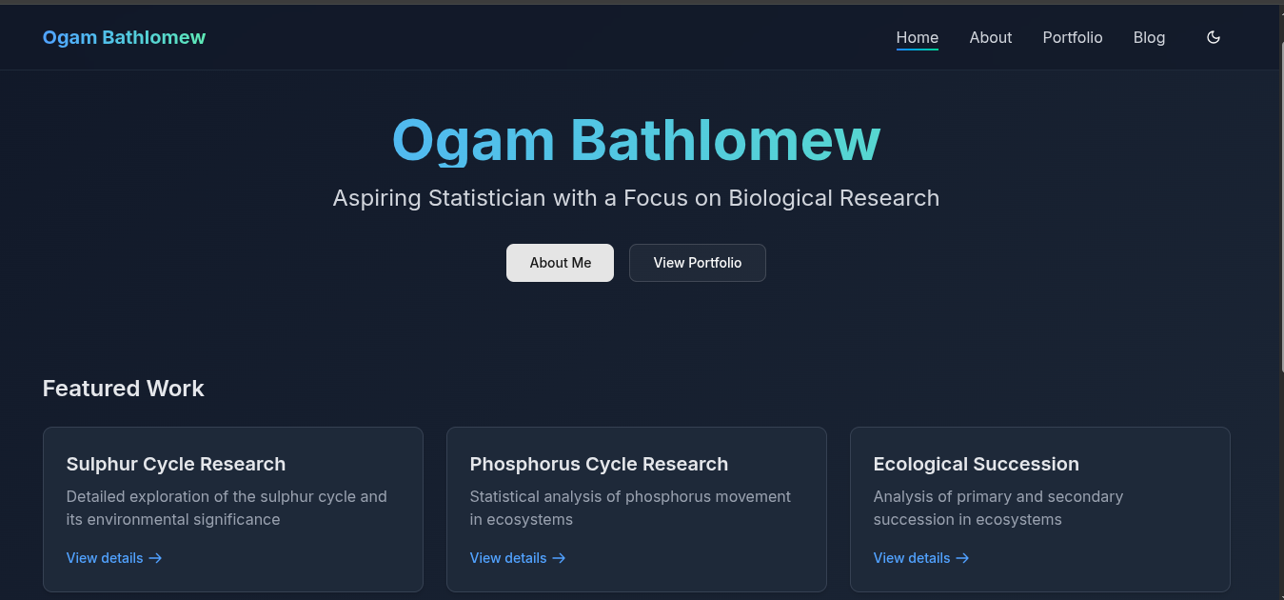Toggle dark mode with the moon icon
Image resolution: width=1284 pixels, height=600 pixels.
1214,37
